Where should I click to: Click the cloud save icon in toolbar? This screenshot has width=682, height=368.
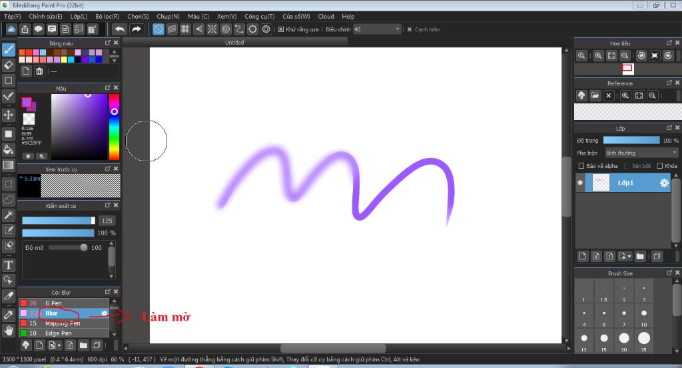[11, 29]
